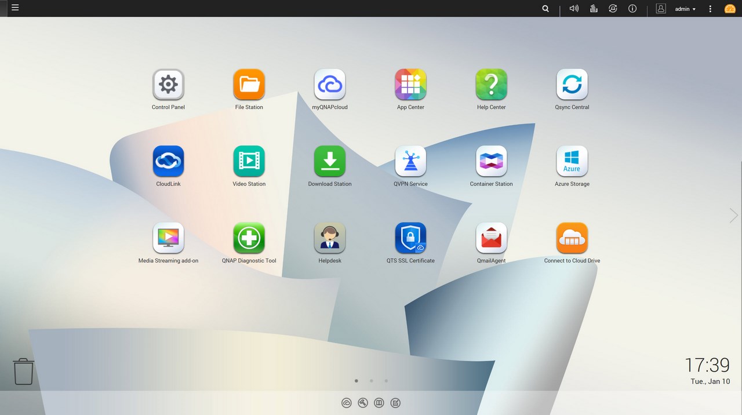This screenshot has height=415, width=742.
Task: Select the first desktop page dot
Action: coord(356,381)
